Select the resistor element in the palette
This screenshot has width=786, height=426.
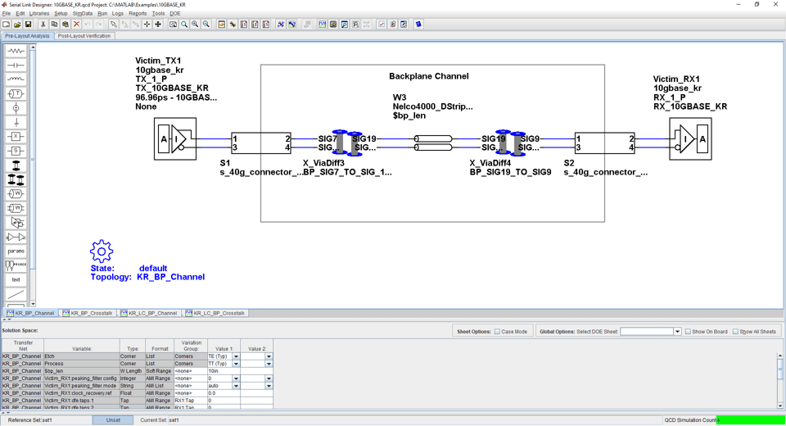[x=16, y=51]
